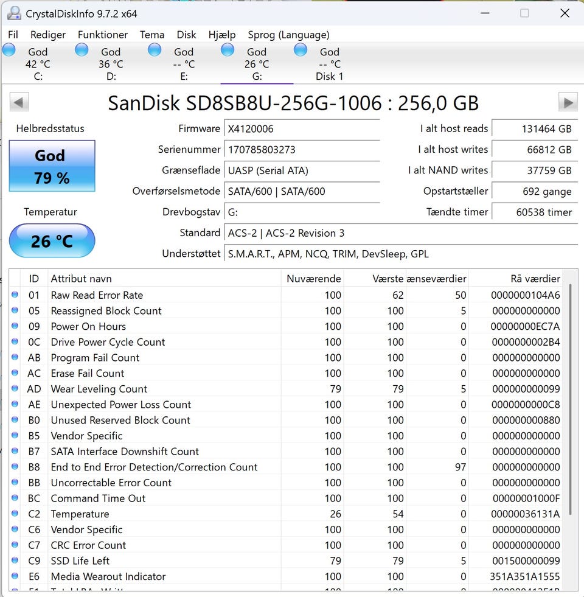
Task: Click host reads value 131464 GB
Action: point(535,128)
